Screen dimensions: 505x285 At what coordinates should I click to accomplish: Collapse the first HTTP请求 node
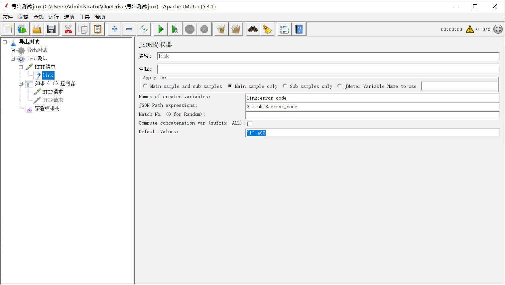(x=21, y=67)
